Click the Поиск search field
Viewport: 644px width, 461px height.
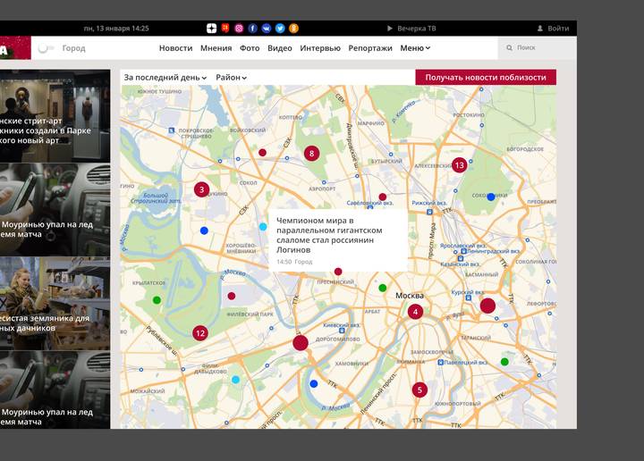538,48
